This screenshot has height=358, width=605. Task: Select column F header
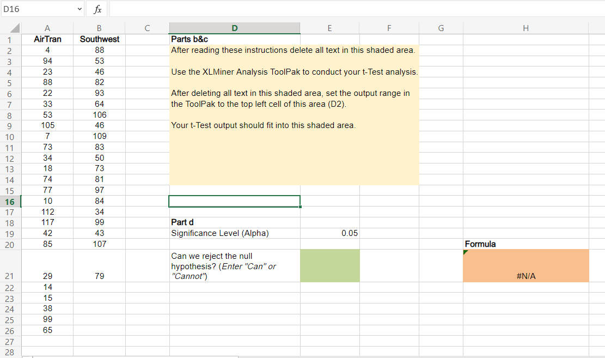(x=389, y=28)
